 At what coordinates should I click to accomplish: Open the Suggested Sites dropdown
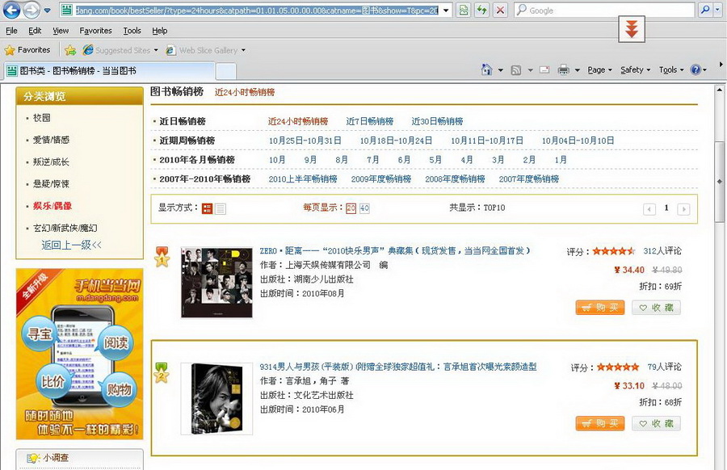pyautogui.click(x=120, y=50)
